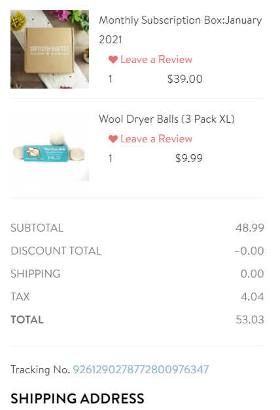Viewport: 280px width, 410px height.
Task: Click the SHIPPING ADDRESS heading
Action: pyautogui.click(x=77, y=398)
